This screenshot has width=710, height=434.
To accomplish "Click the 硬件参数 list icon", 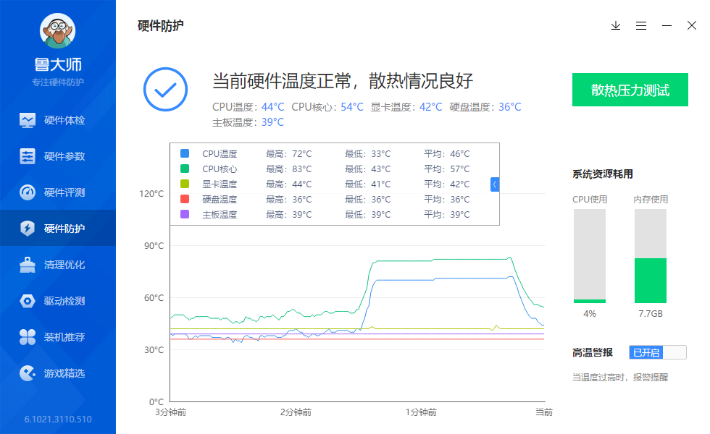I will tap(28, 156).
